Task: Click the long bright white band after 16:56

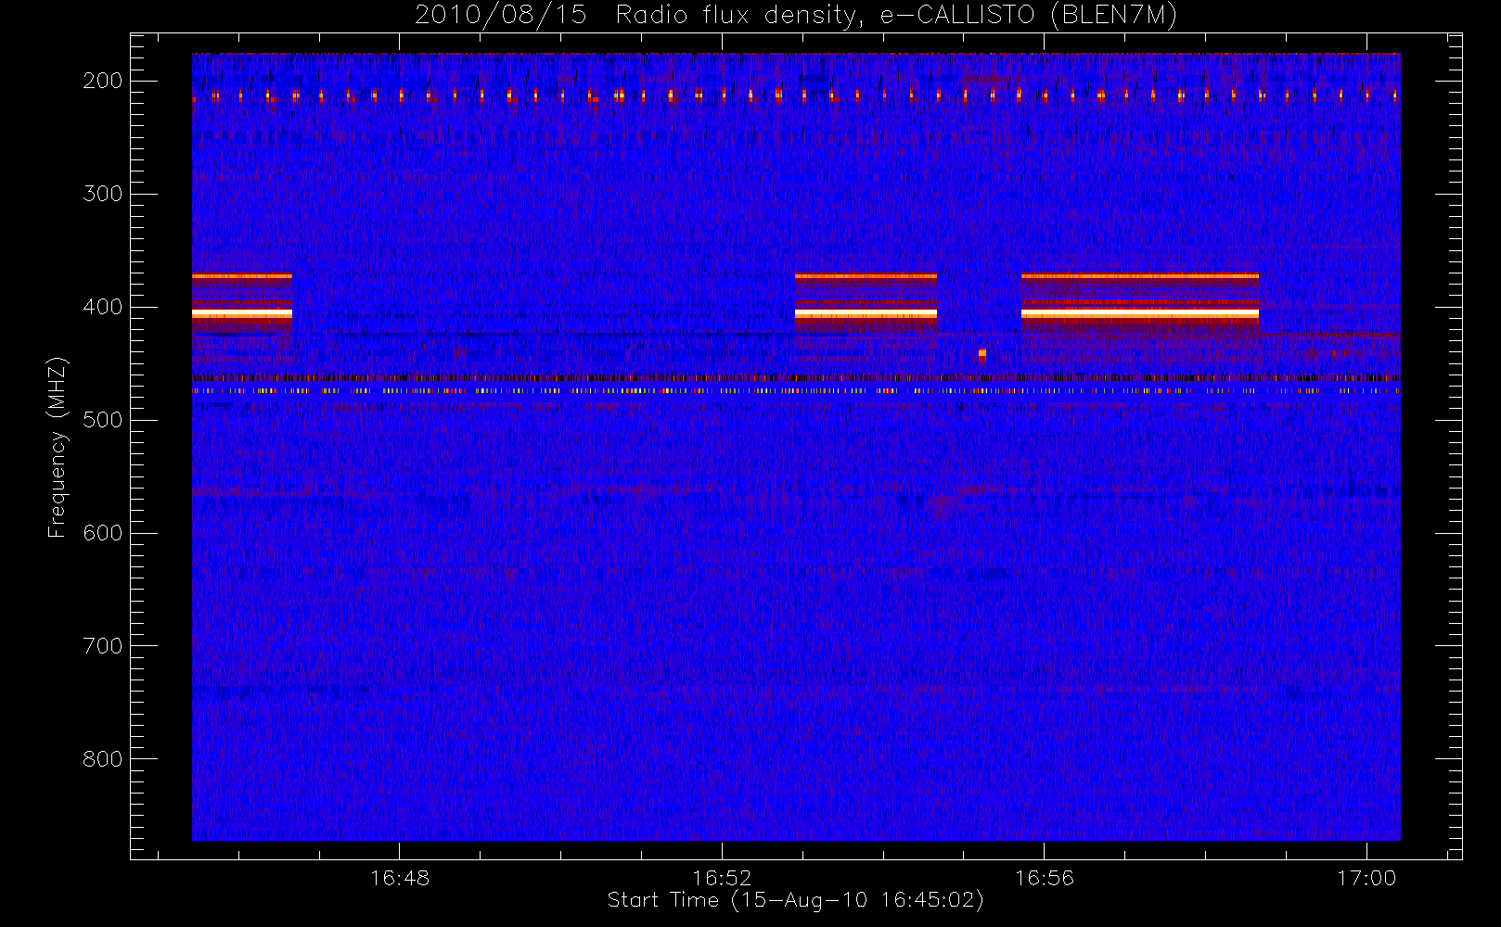Action: click(x=1140, y=314)
